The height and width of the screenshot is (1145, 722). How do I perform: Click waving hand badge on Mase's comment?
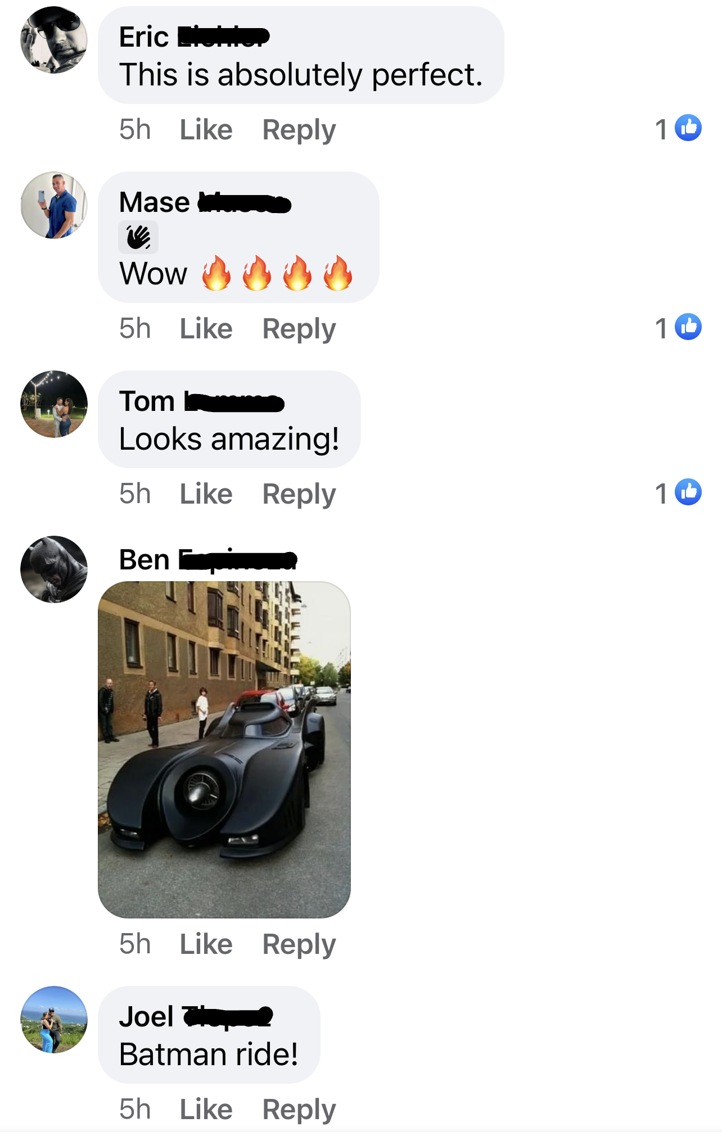click(x=138, y=237)
